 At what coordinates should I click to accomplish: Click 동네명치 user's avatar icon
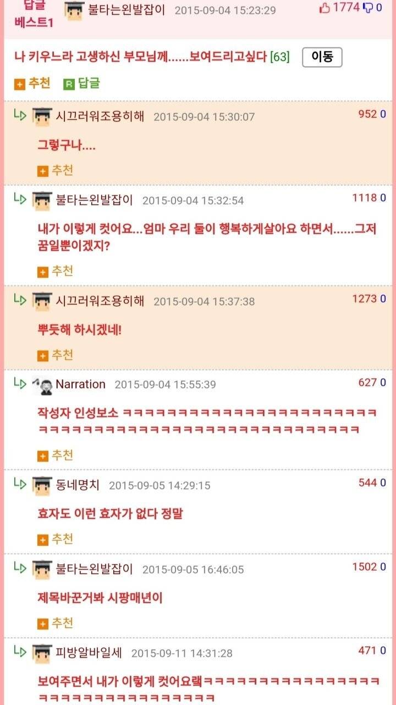coord(42,485)
